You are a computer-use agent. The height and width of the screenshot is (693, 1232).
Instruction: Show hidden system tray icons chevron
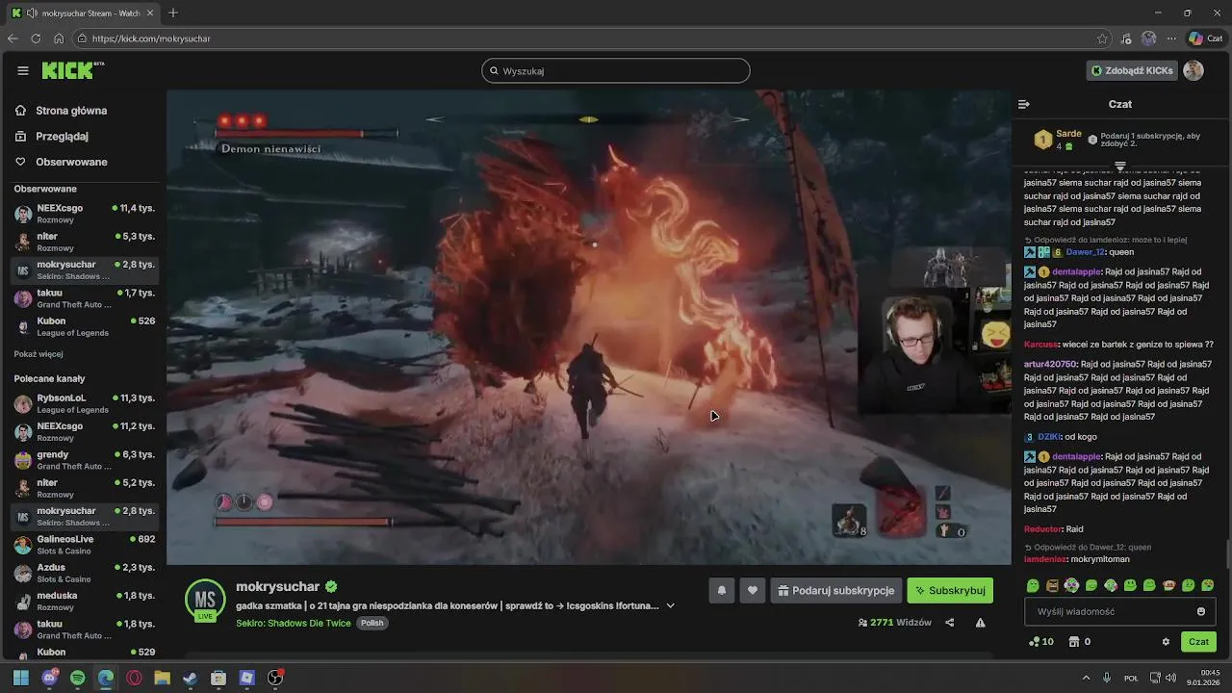click(x=1086, y=678)
